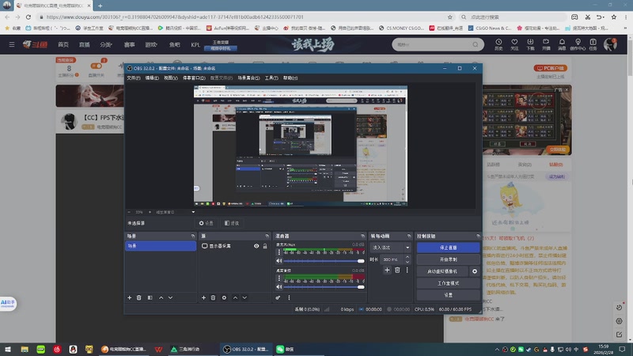The height and width of the screenshot is (356, 633).
Task: Open douyu 关注 follow icon
Action: click(514, 44)
